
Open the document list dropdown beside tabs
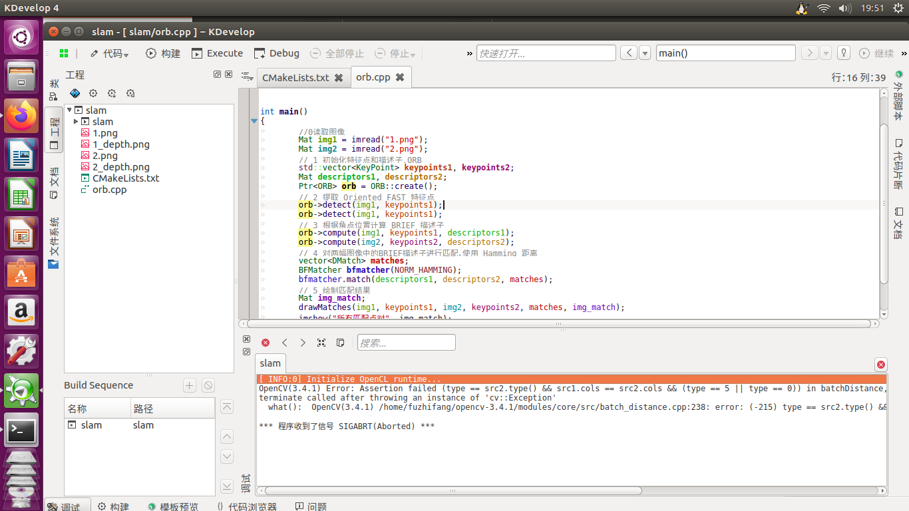pyautogui.click(x=247, y=77)
